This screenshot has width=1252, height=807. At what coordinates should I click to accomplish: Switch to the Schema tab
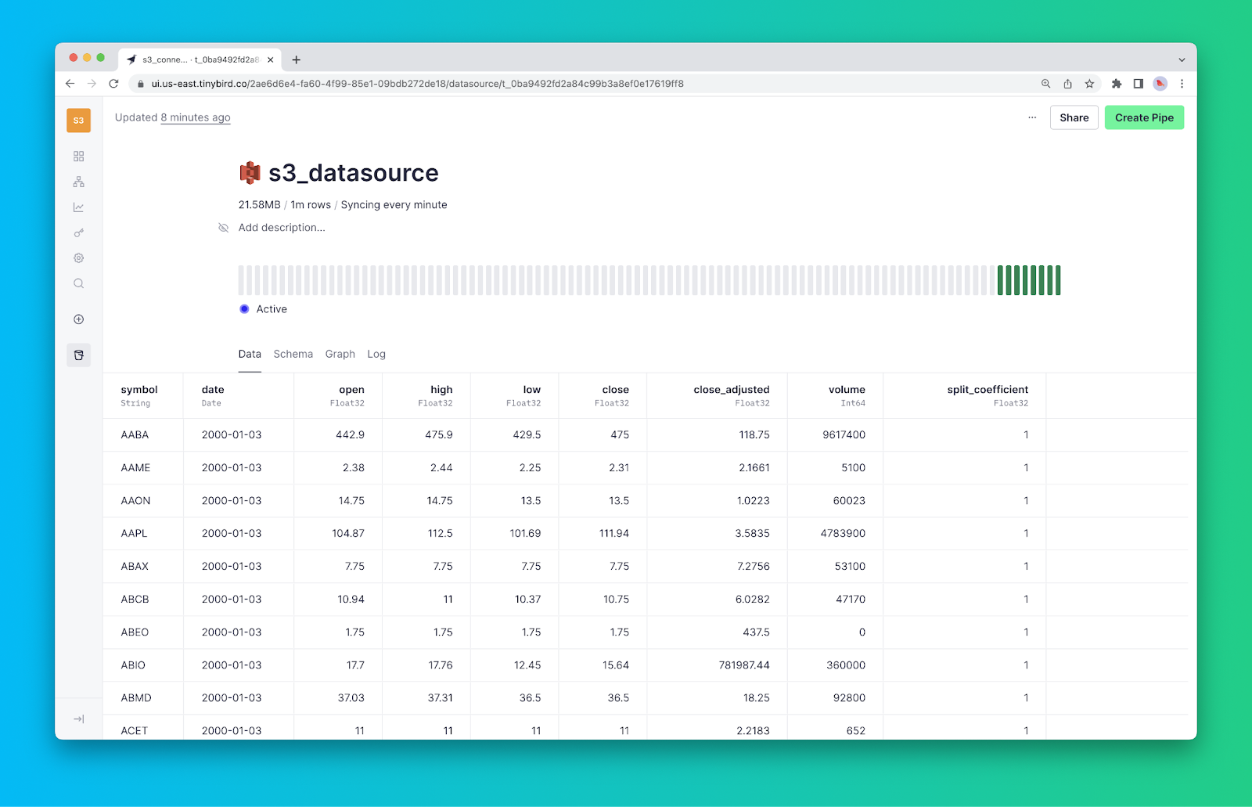293,354
